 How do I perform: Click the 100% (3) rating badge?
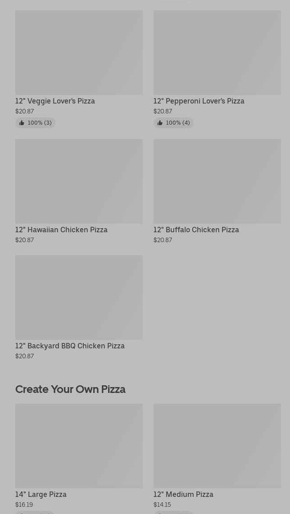(x=35, y=123)
